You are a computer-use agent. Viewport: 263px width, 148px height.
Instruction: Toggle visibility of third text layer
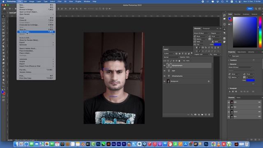point(164,76)
